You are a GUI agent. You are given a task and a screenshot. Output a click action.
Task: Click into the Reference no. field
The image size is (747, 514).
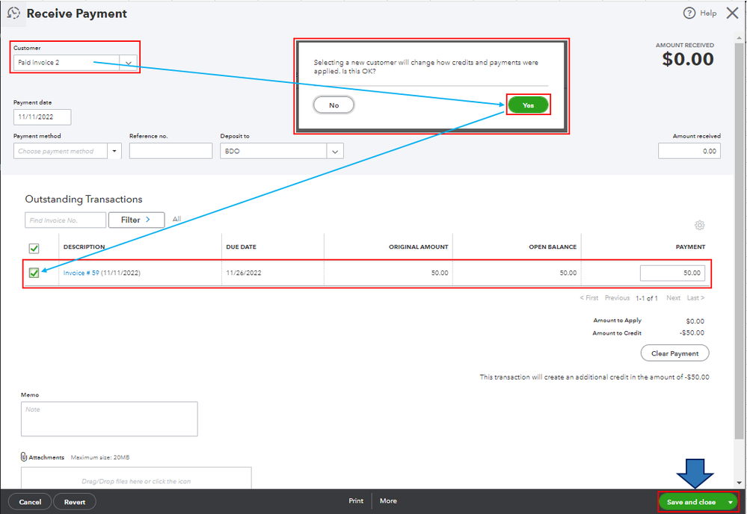point(170,152)
